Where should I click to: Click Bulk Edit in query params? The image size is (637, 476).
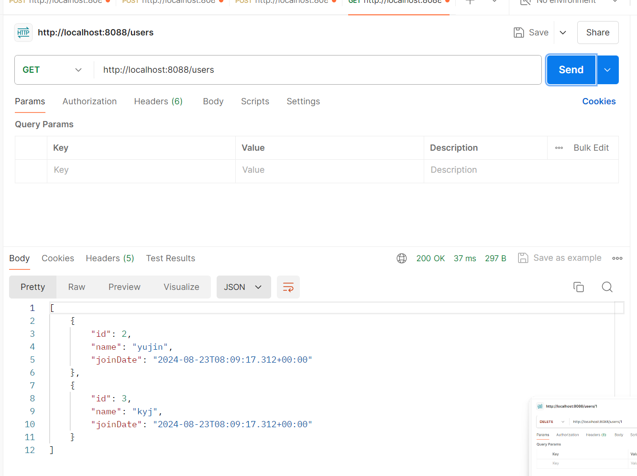click(591, 148)
